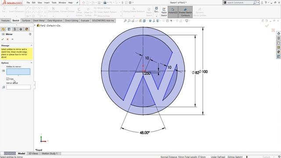Pin the menu bar
Image resolution: width=281 pixels, height=158 pixels.
pos(77,3)
